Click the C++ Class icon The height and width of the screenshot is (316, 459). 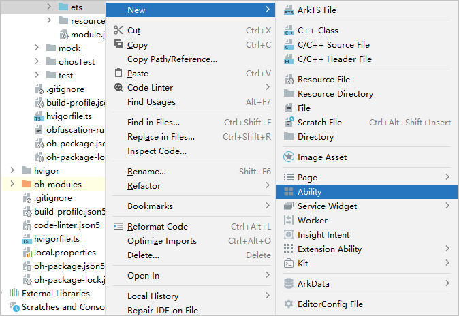tap(289, 31)
